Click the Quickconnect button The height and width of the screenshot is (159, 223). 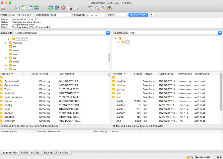click(138, 15)
